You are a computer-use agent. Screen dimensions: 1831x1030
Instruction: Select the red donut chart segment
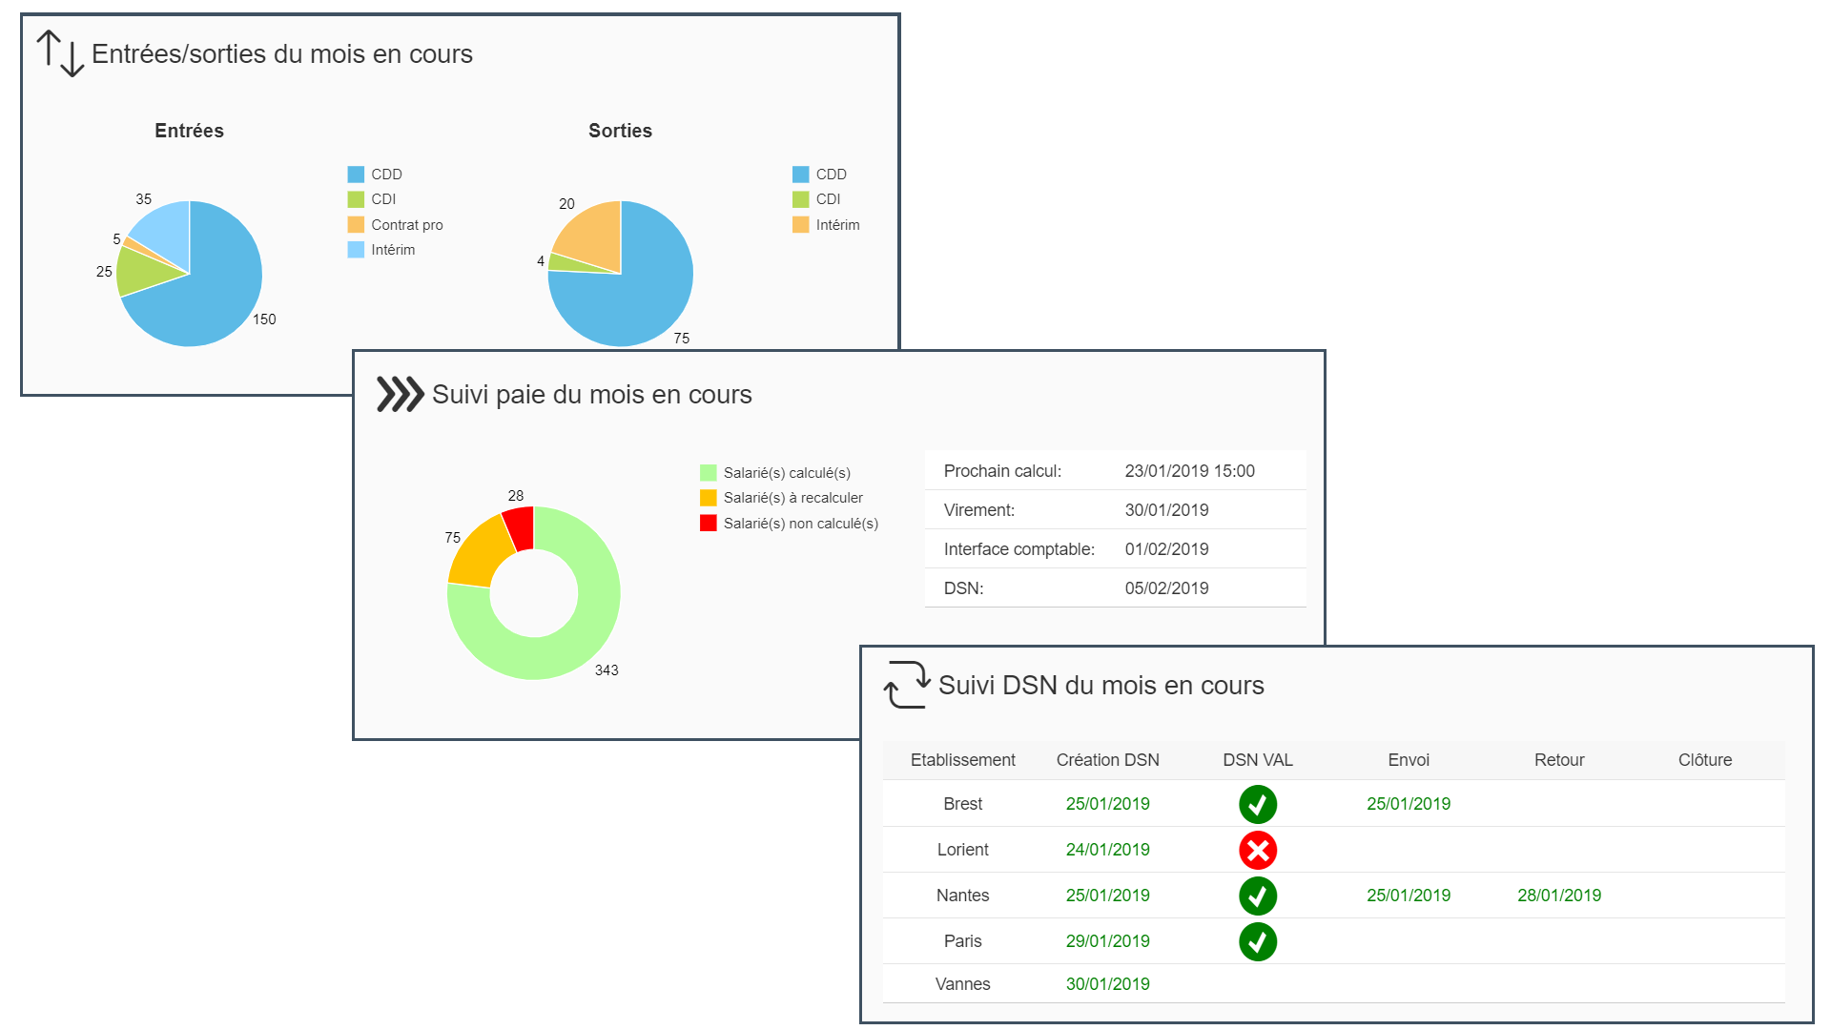pyautogui.click(x=520, y=527)
